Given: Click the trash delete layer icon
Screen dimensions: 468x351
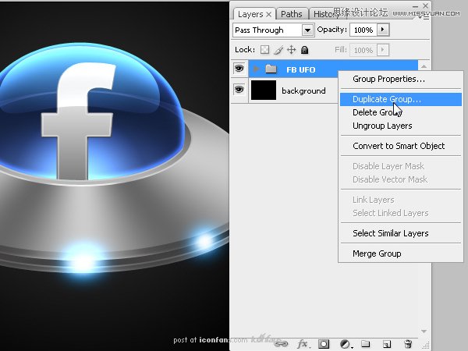Looking at the screenshot, I should 407,343.
